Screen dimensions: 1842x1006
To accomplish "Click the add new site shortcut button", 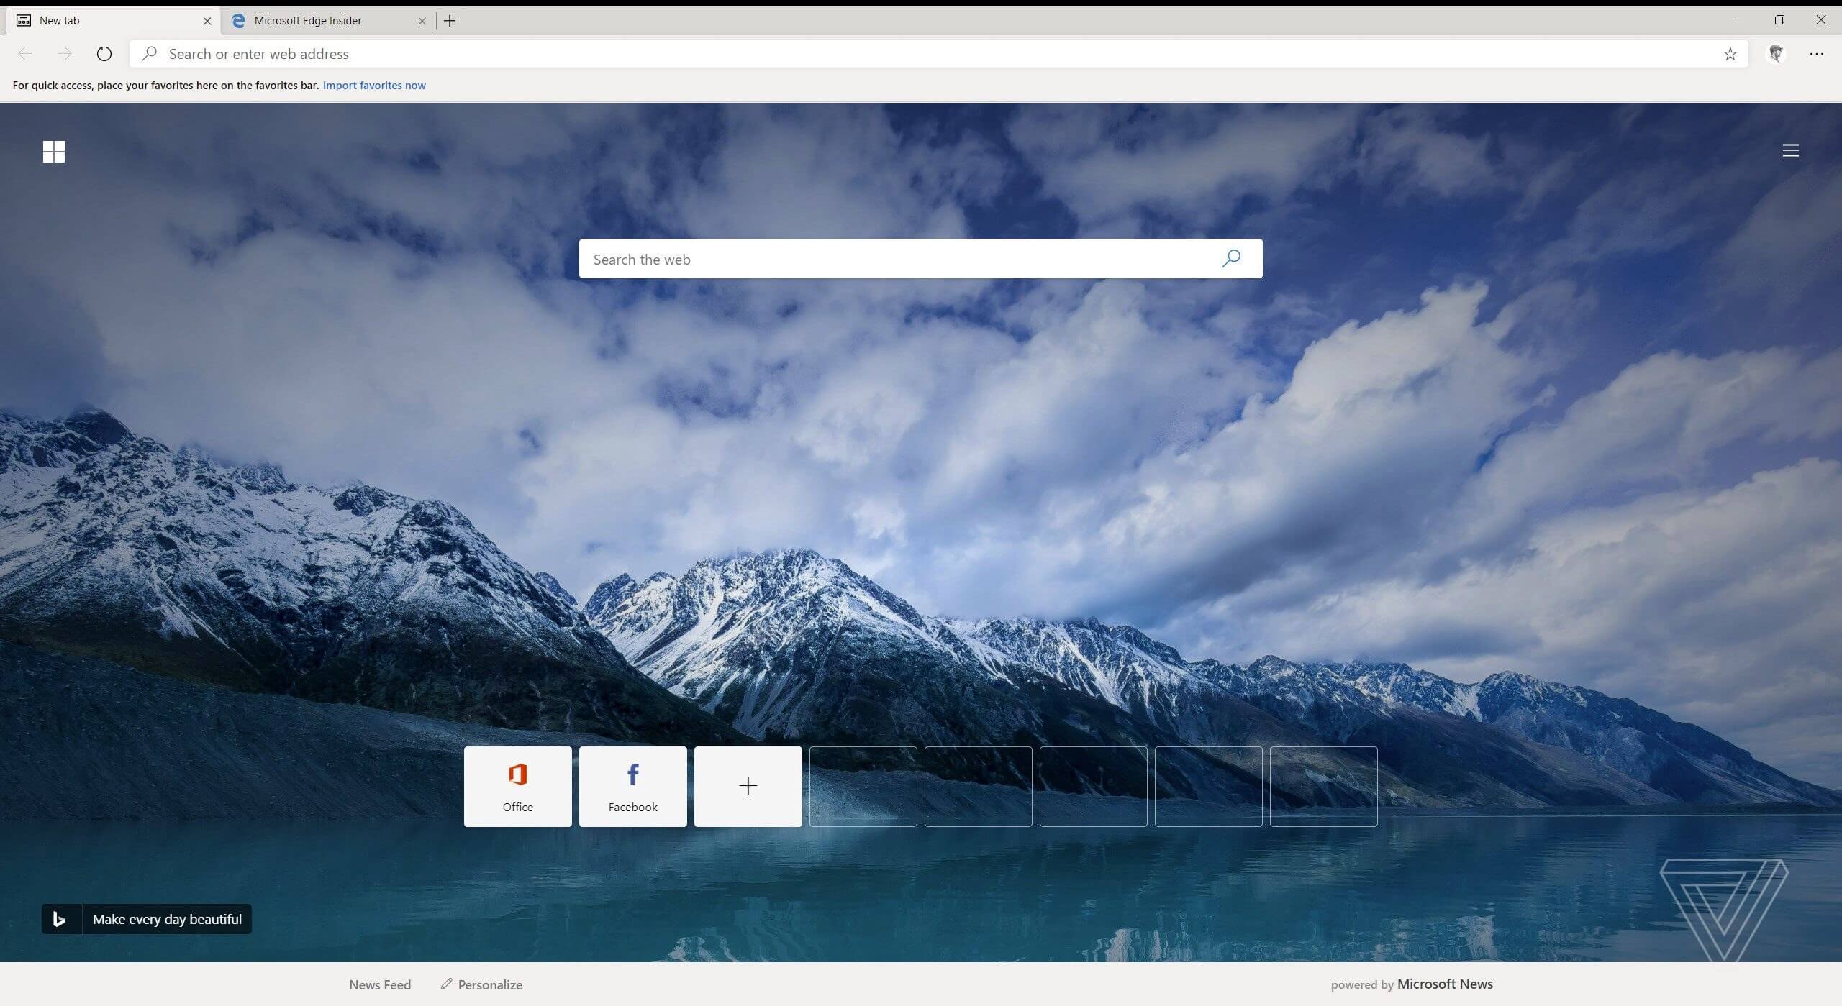I will click(x=748, y=785).
